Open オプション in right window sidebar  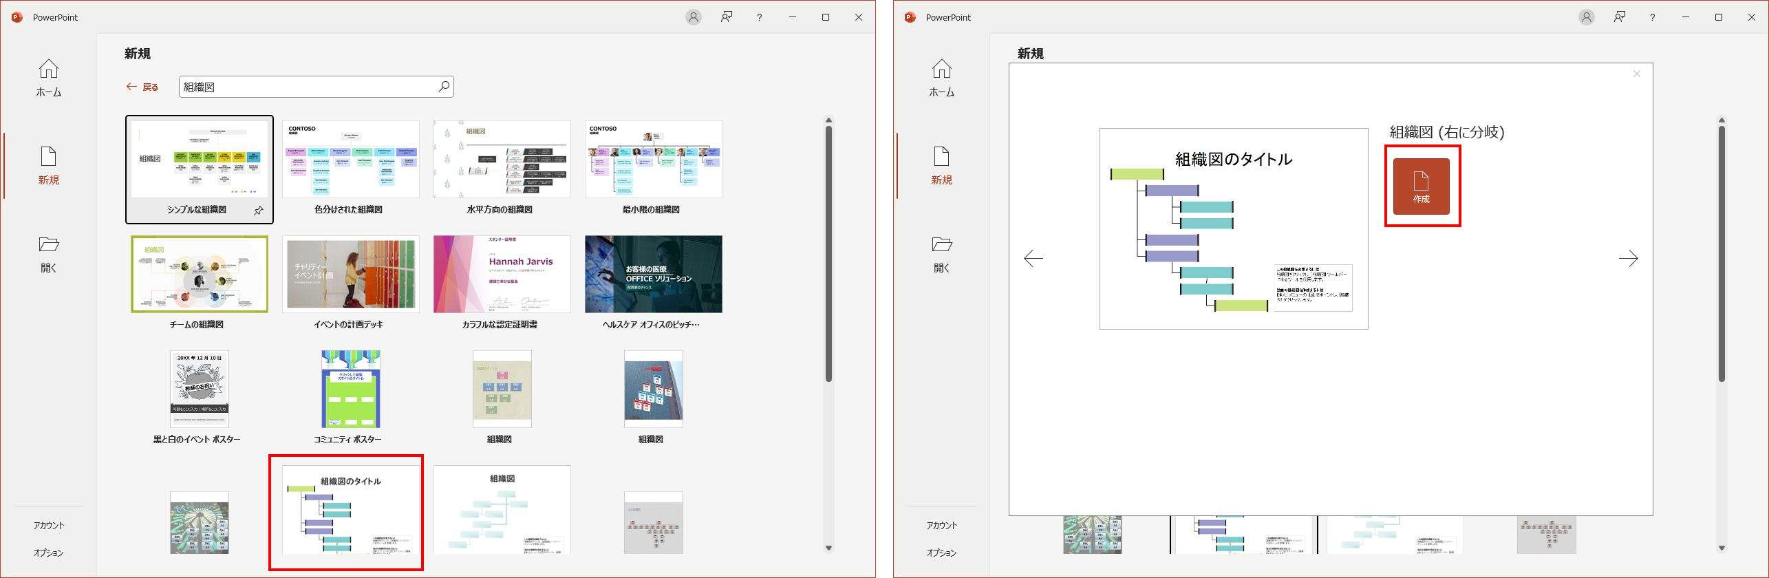(941, 553)
